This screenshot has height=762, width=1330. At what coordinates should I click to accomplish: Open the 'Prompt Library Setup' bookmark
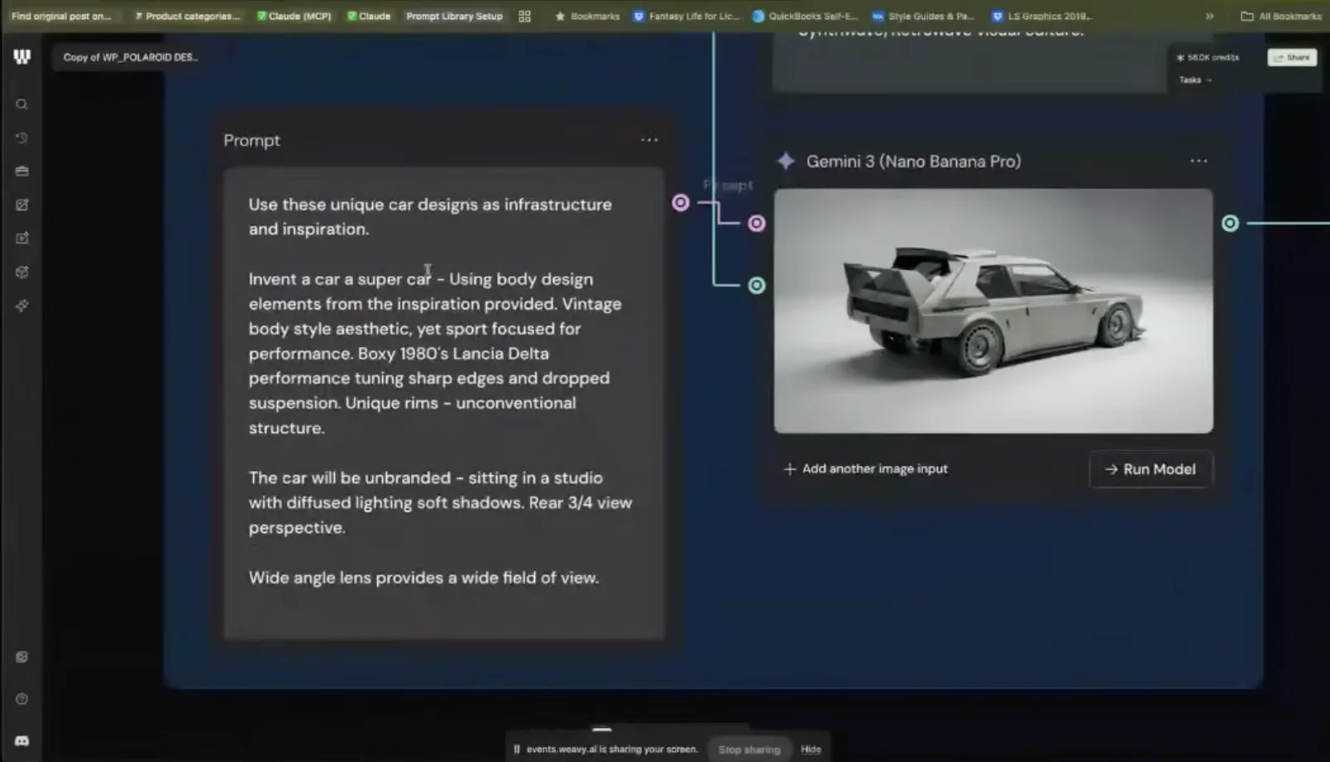pos(454,16)
